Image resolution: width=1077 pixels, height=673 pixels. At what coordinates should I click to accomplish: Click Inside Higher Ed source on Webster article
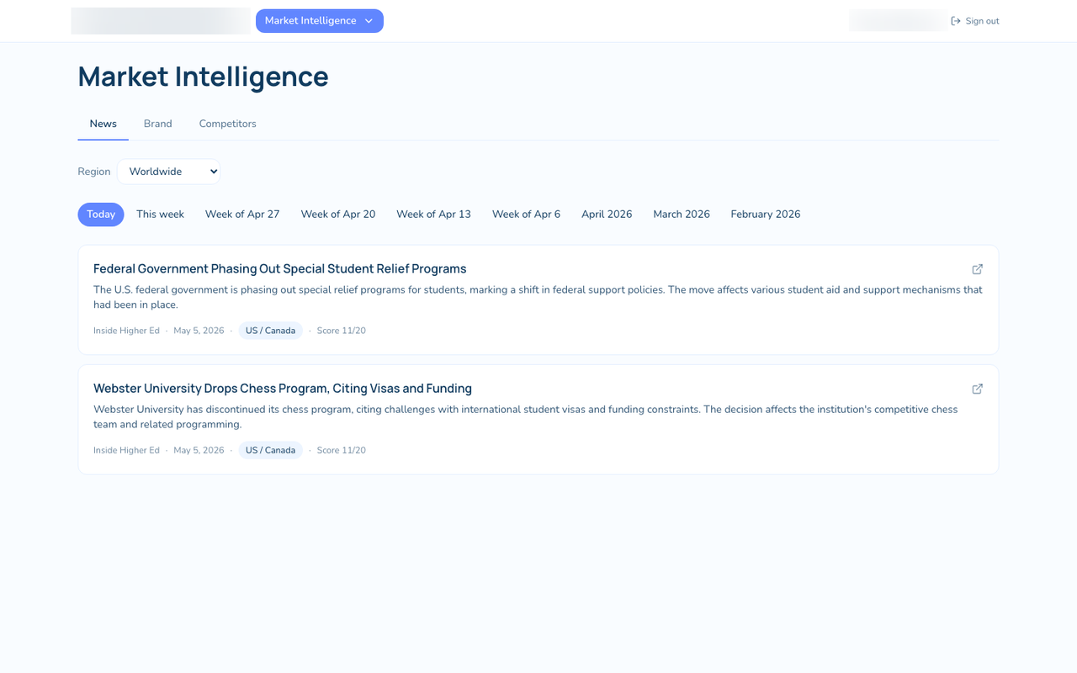pos(126,450)
